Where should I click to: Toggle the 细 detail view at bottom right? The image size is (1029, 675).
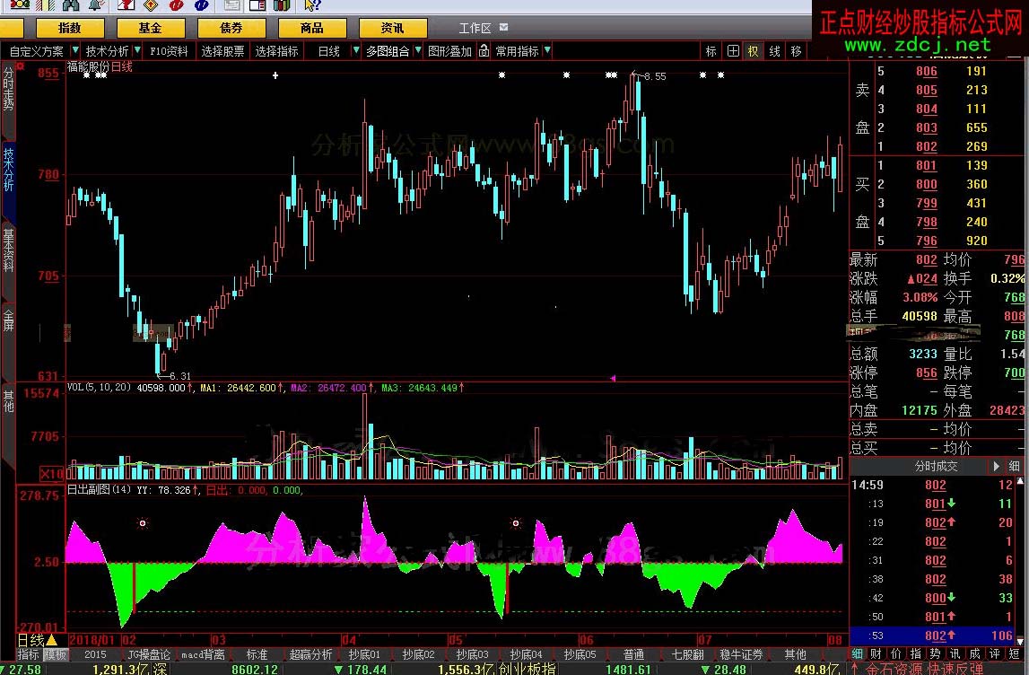858,654
